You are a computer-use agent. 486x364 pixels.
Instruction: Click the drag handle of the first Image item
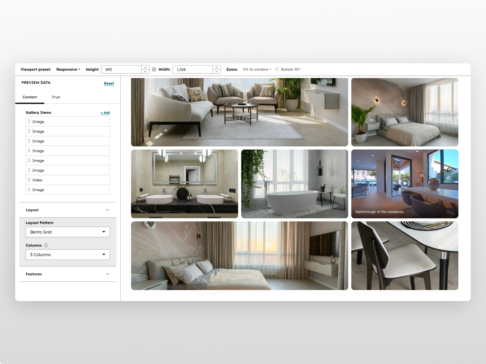30,121
